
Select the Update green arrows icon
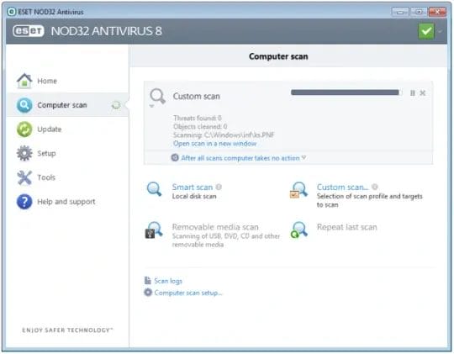pos(24,129)
